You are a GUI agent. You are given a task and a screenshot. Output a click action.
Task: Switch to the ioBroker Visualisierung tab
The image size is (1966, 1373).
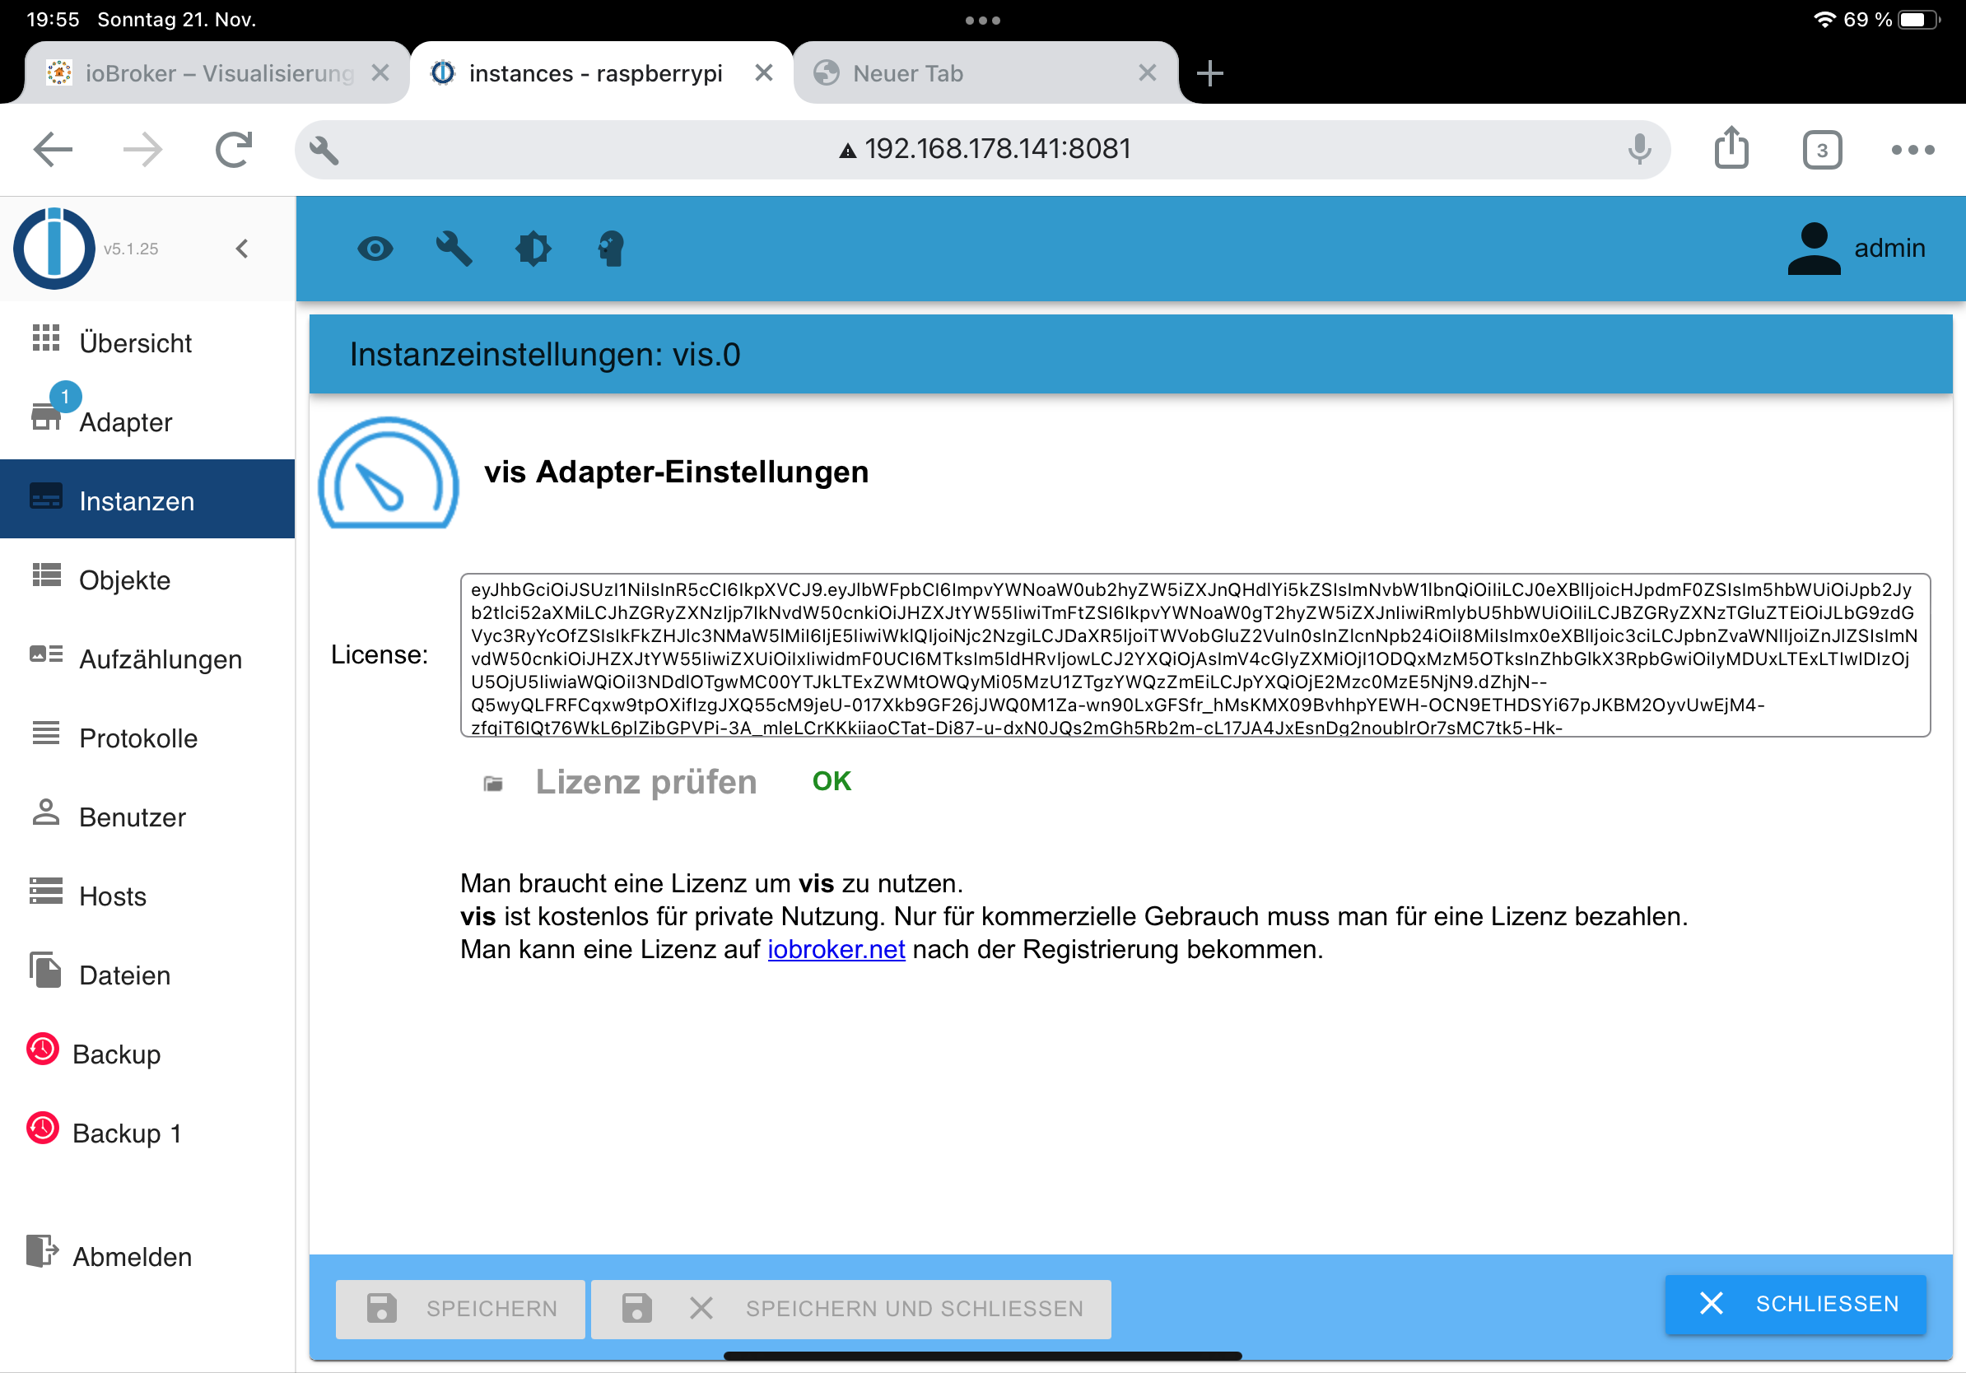[x=217, y=73]
